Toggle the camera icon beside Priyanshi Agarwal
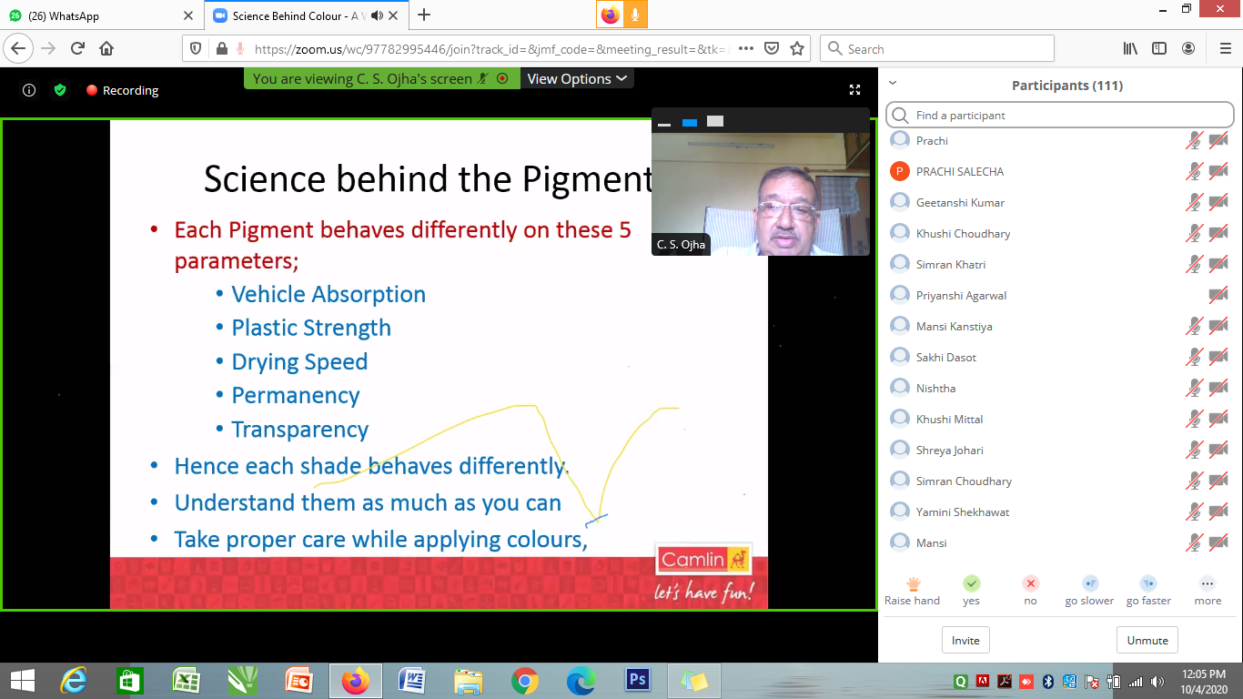This screenshot has width=1243, height=699. point(1218,295)
